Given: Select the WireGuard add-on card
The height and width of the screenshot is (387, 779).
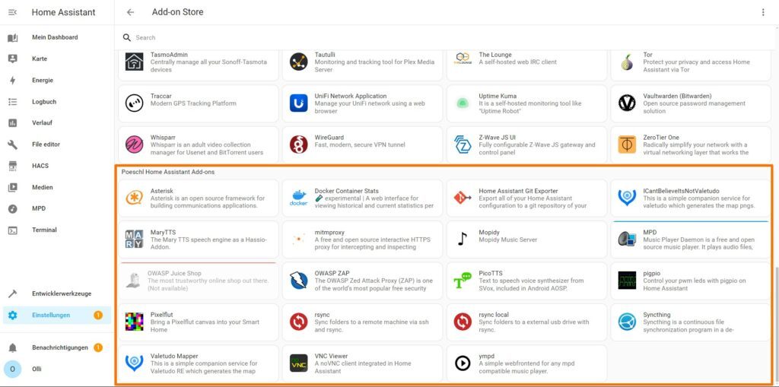Looking at the screenshot, I should [362, 144].
